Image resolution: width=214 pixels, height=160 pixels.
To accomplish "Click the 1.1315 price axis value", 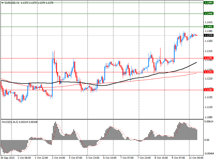I will pyautogui.click(x=209, y=51).
